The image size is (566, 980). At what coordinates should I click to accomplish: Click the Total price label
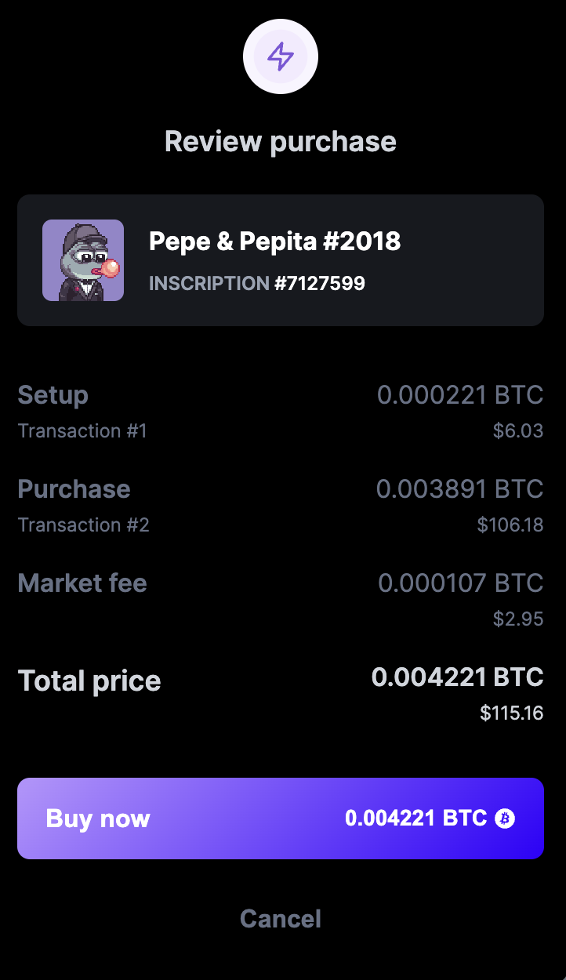click(89, 681)
